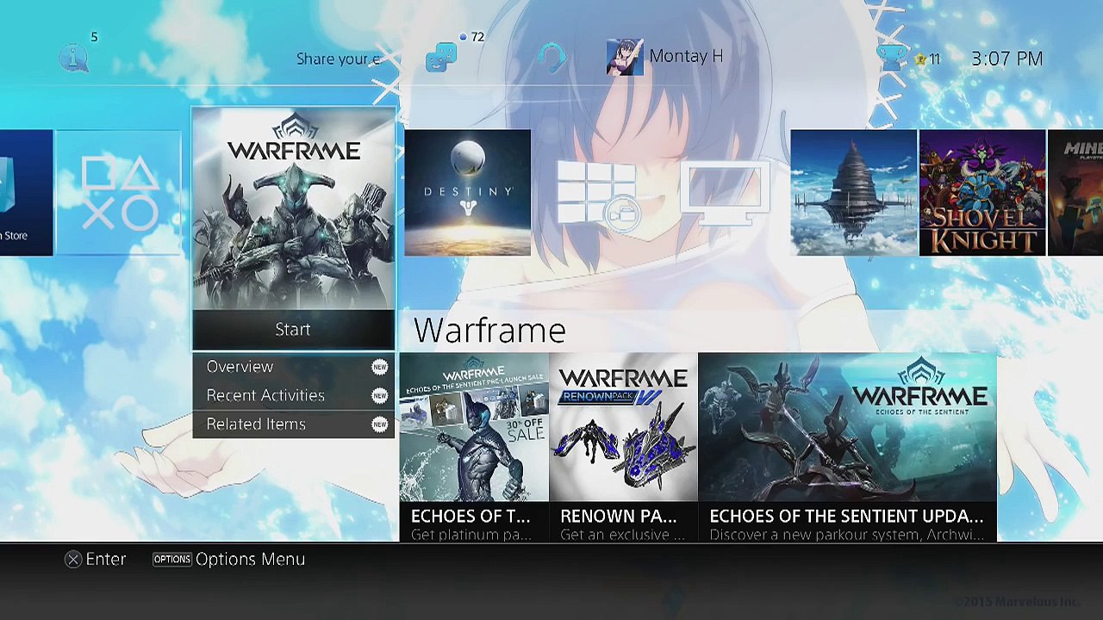The image size is (1103, 620).
Task: Open Montay H profile avatar
Action: [625, 57]
